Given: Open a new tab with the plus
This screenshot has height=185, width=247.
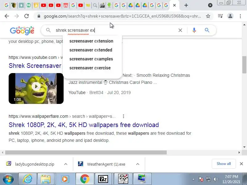Looking at the screenshot, I should point(186,5).
